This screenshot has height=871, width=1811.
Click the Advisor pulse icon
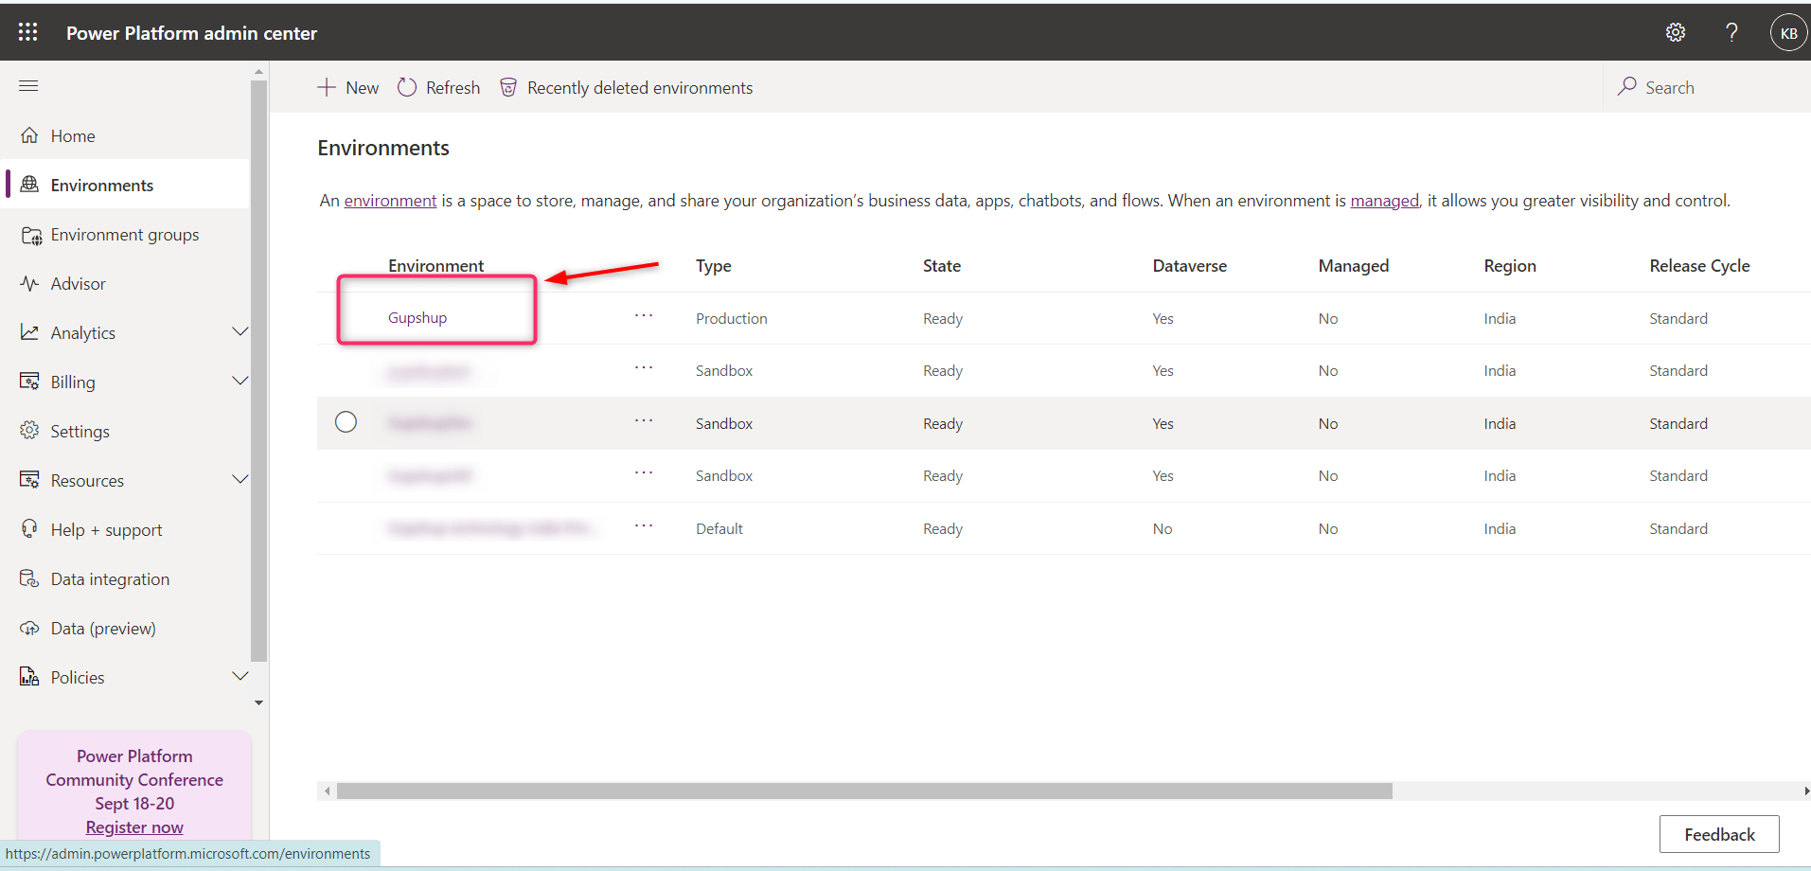point(29,283)
